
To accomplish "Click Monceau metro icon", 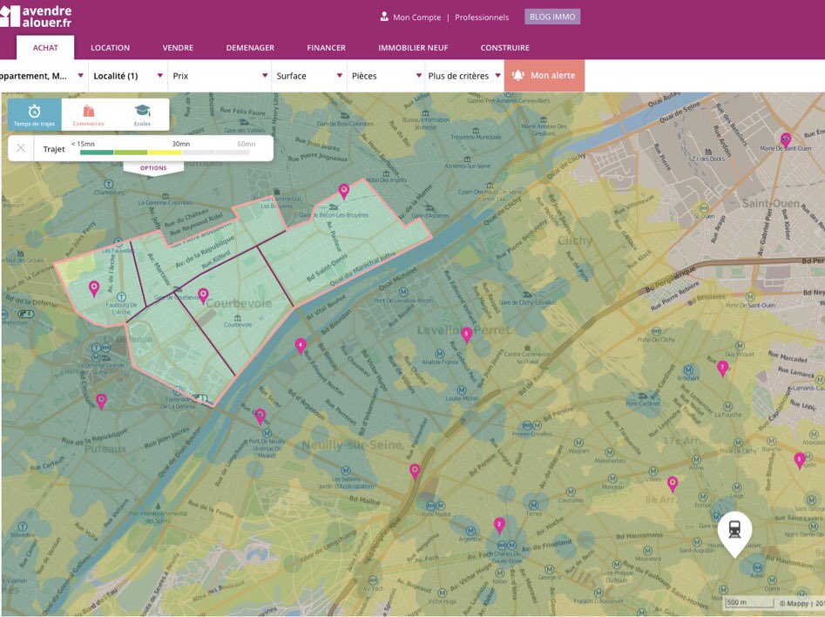I will 612,478.
